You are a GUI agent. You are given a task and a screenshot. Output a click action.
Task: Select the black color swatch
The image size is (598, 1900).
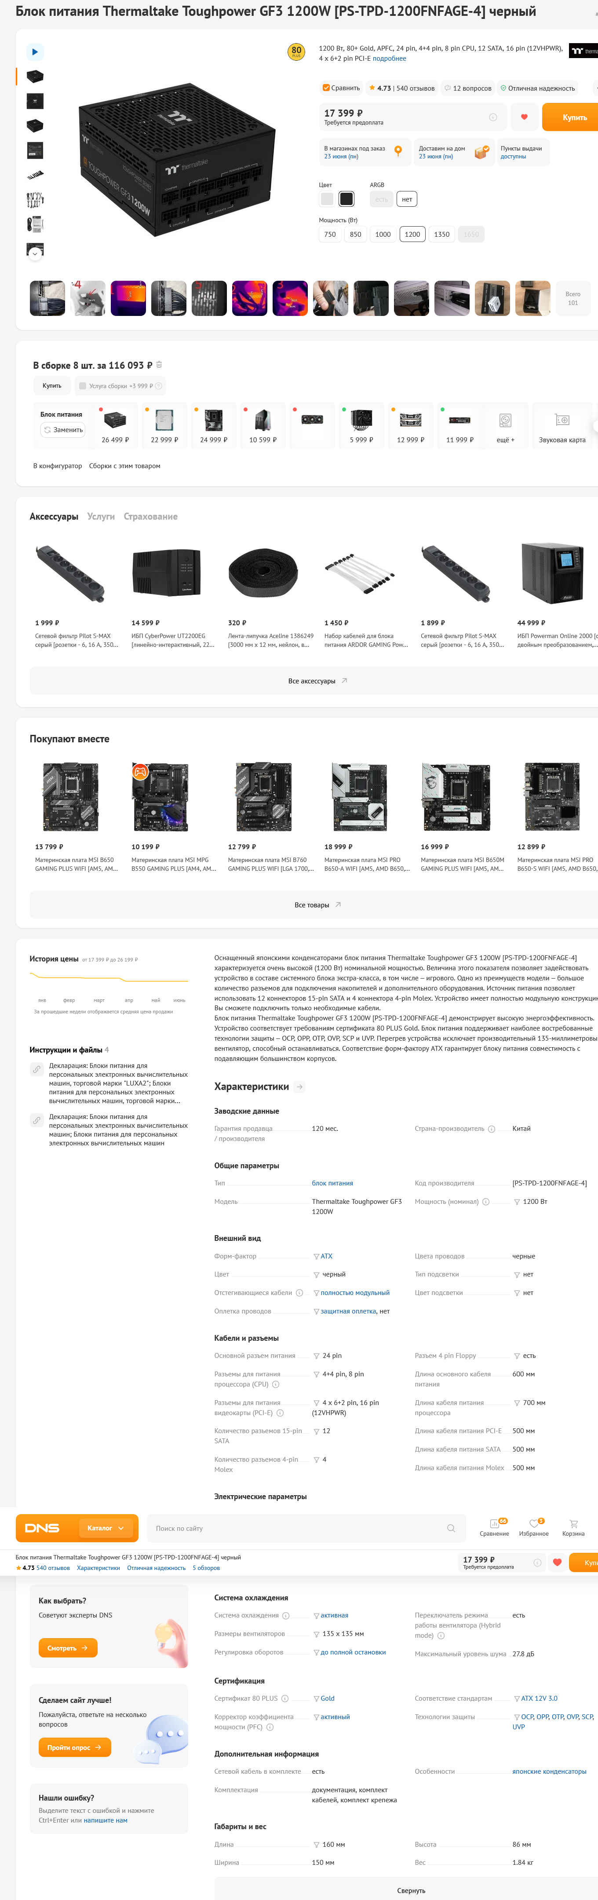[346, 198]
